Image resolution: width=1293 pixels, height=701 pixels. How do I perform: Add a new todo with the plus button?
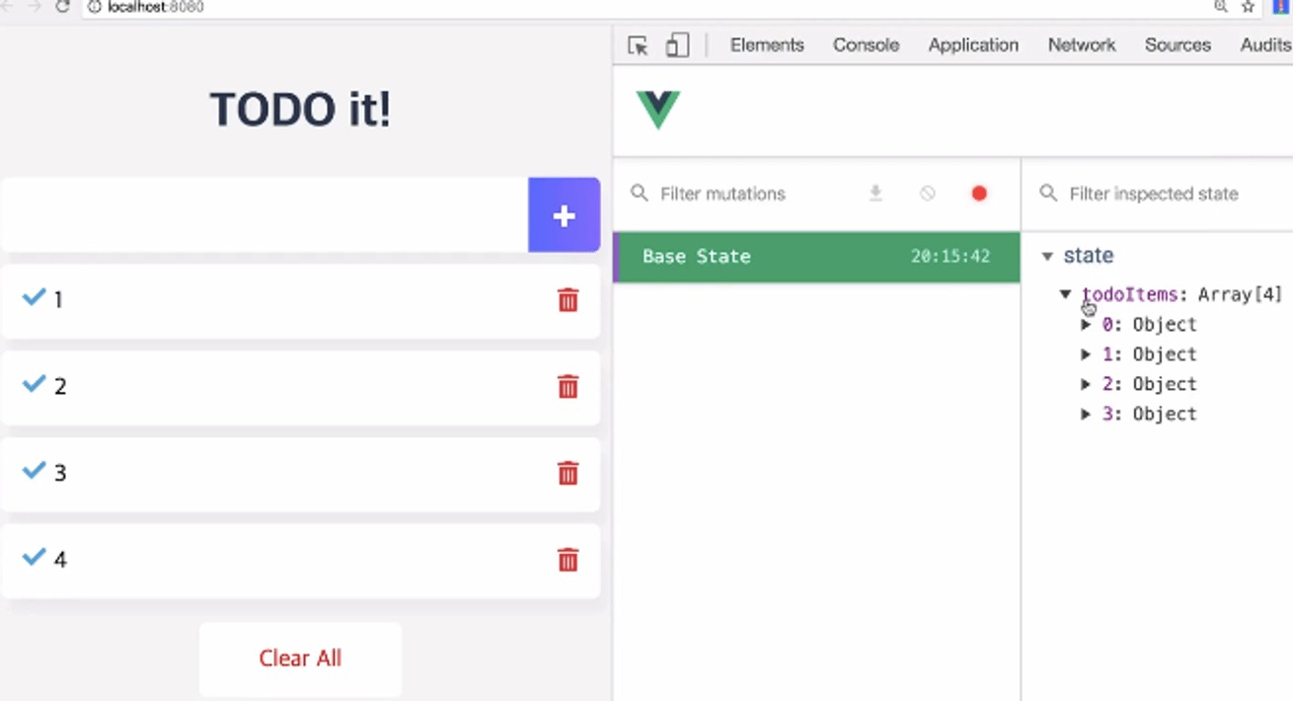coord(564,215)
